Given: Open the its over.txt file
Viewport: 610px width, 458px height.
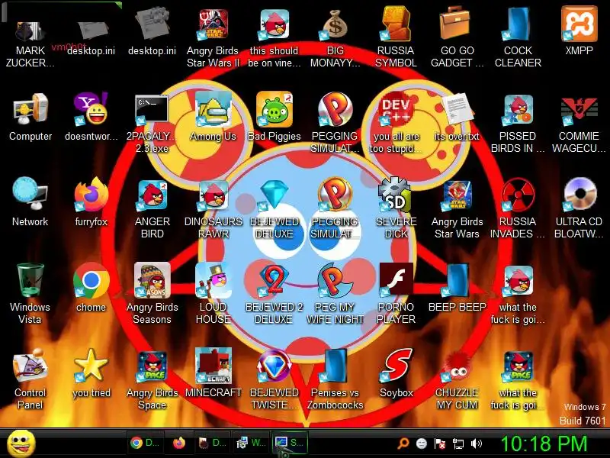Looking at the screenshot, I should click(x=457, y=109).
